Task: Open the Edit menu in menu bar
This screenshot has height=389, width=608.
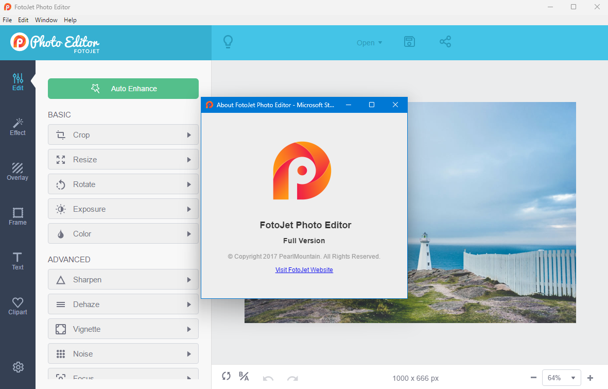Action: pos(23,20)
